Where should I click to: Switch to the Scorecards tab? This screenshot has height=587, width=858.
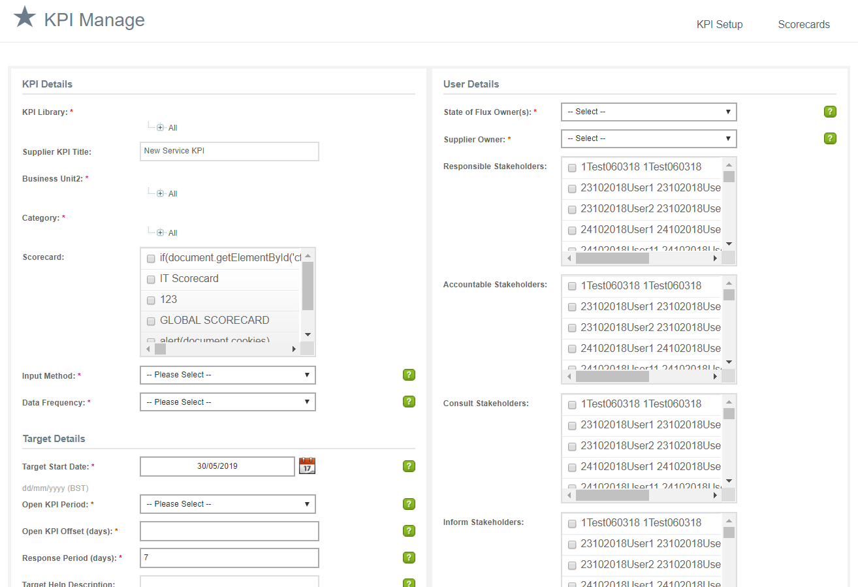click(804, 24)
